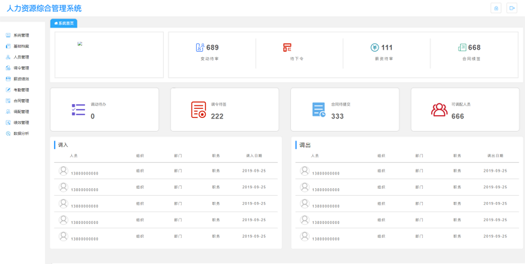Click the 薪资待审 label
525x264 pixels.
tap(384, 59)
